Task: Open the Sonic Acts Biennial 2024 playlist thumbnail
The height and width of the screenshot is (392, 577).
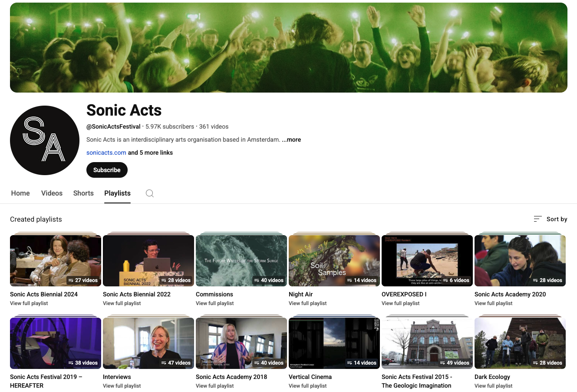Action: click(56, 261)
